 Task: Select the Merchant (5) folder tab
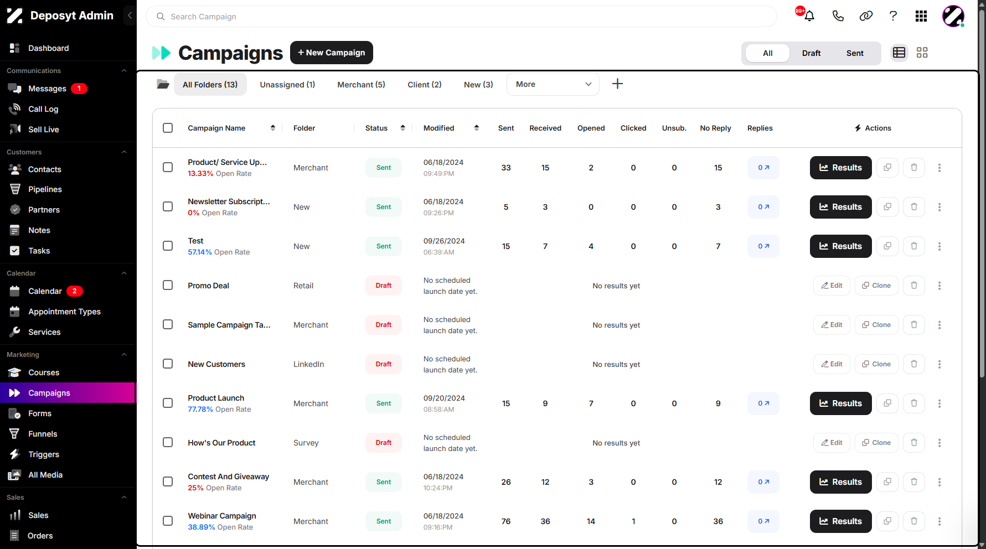coord(361,84)
